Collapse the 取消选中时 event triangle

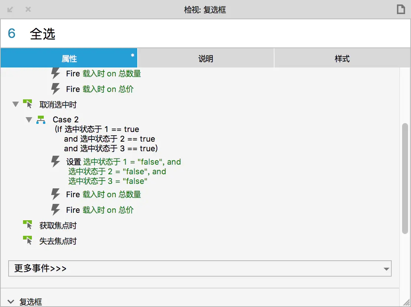pos(16,104)
